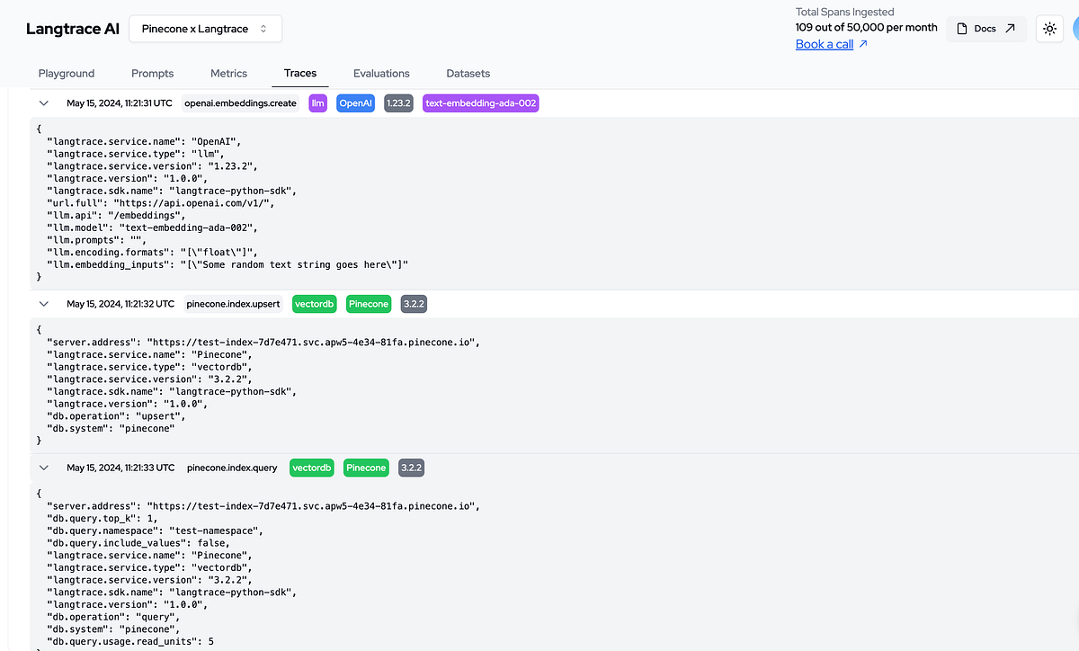Open the Pinecone x Langtrace project dropdown

point(205,29)
